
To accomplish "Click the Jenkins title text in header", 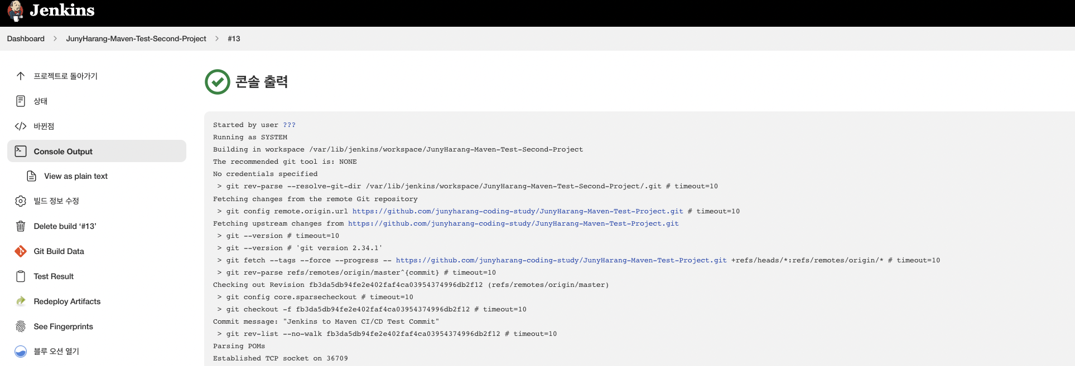I will 62,10.
